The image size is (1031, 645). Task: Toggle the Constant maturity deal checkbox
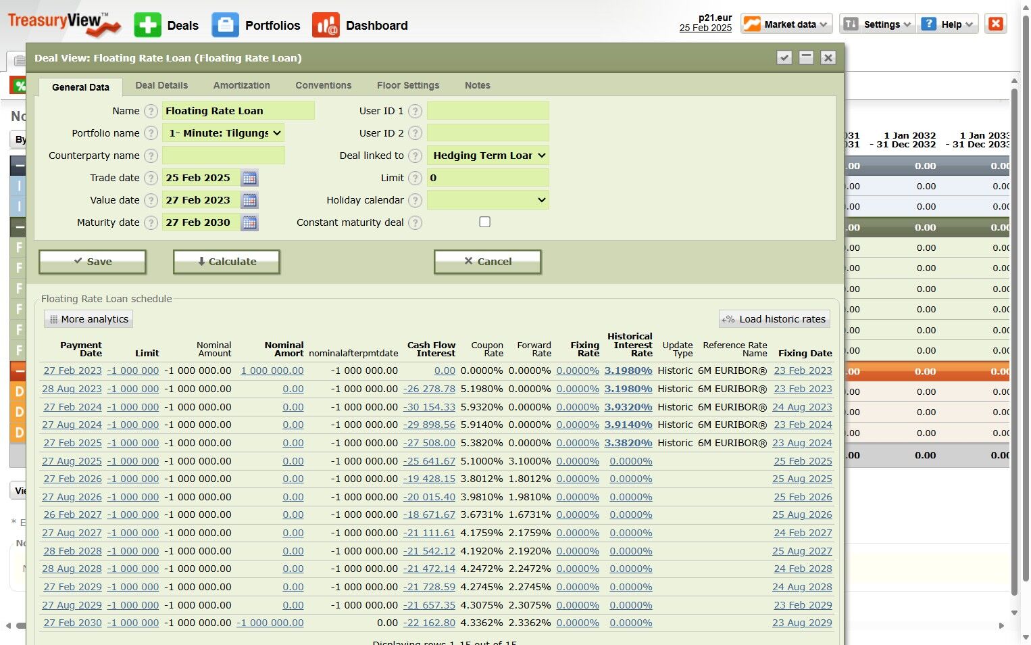(484, 222)
